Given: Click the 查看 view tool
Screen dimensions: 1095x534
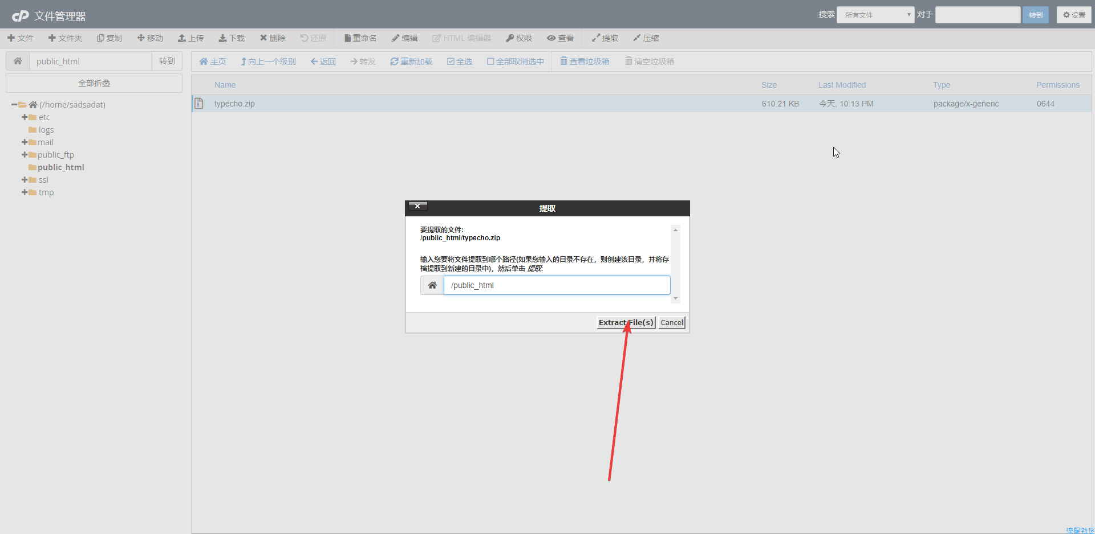Looking at the screenshot, I should pyautogui.click(x=561, y=38).
